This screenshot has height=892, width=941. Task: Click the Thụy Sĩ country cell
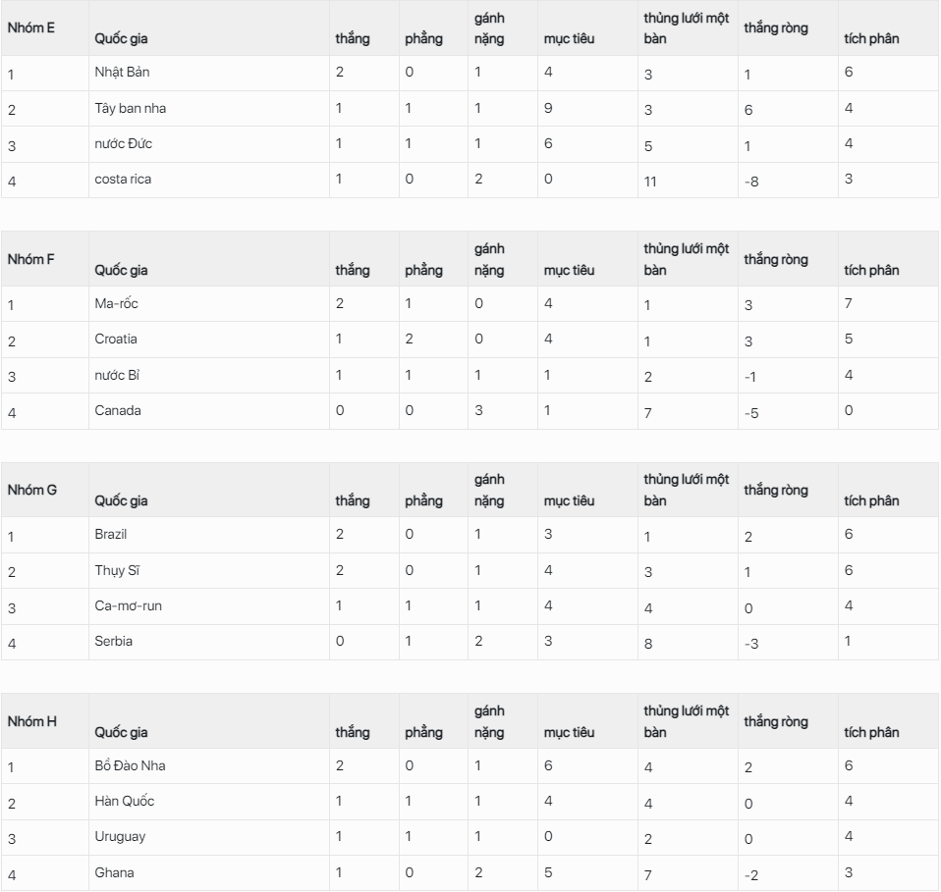[x=114, y=570]
